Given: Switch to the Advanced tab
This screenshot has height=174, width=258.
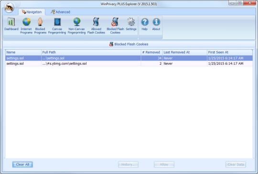Looking at the screenshot, I should pyautogui.click(x=60, y=12).
